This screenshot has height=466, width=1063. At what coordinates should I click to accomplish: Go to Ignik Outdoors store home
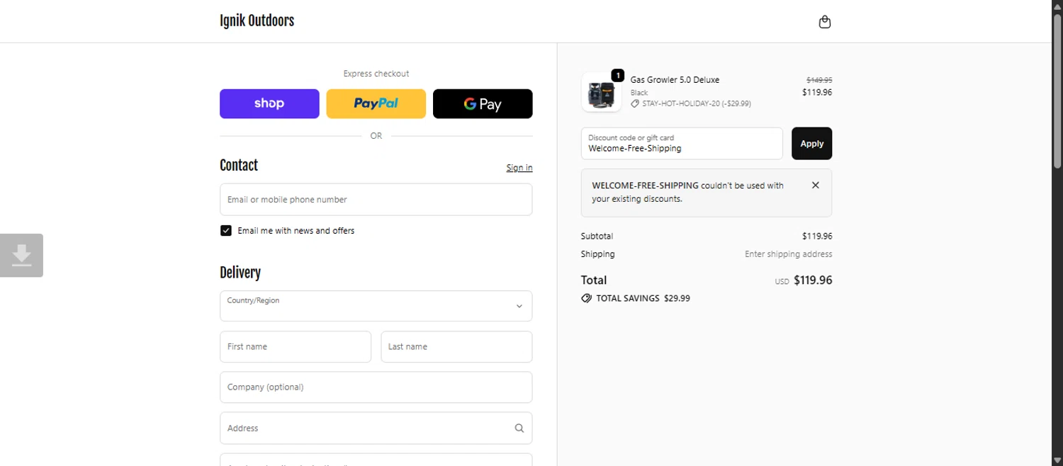(257, 21)
